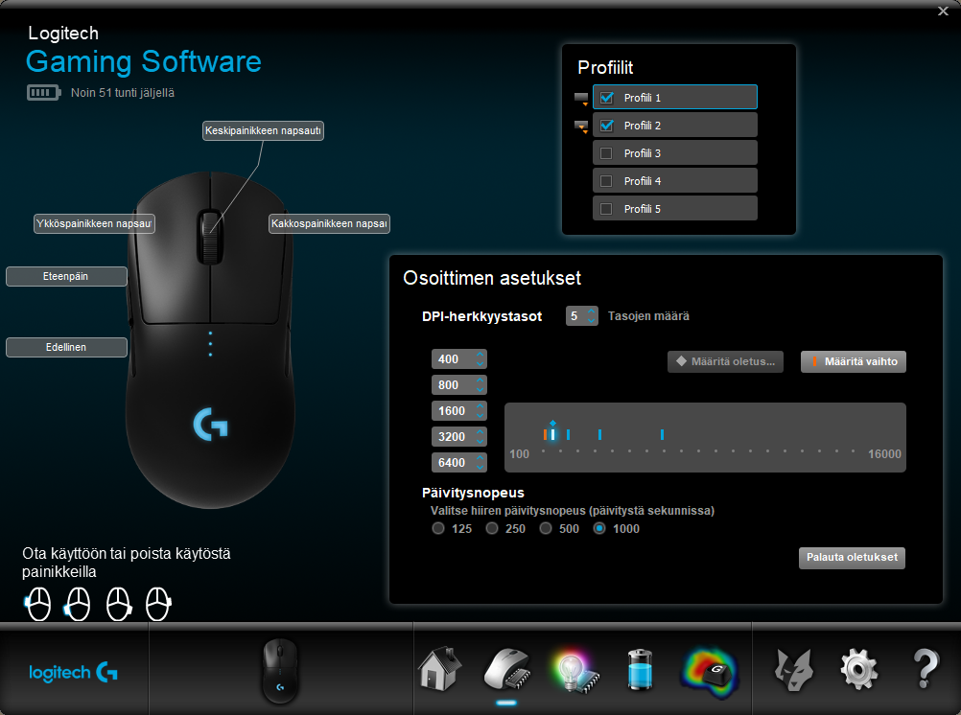Click the Kakkospainikkeen napsautus label
The width and height of the screenshot is (961, 715).
(329, 223)
